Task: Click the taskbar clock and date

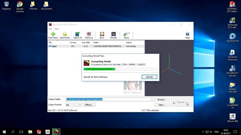Action: (x=226, y=132)
